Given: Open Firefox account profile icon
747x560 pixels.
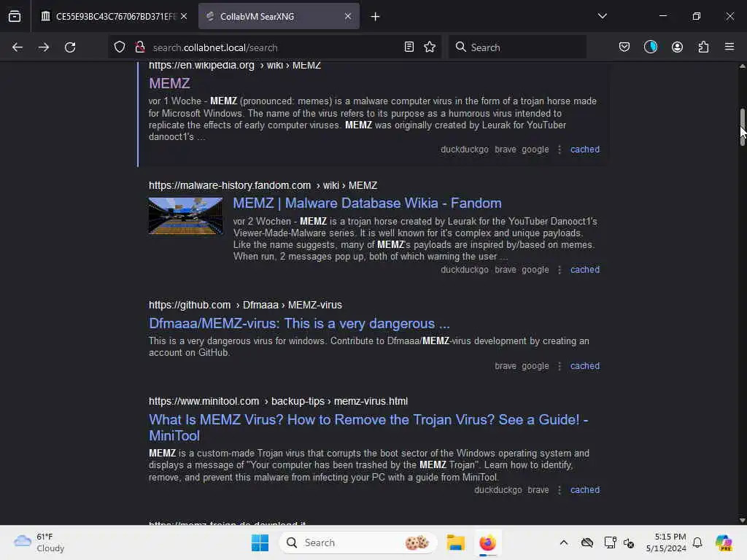Looking at the screenshot, I should [677, 47].
